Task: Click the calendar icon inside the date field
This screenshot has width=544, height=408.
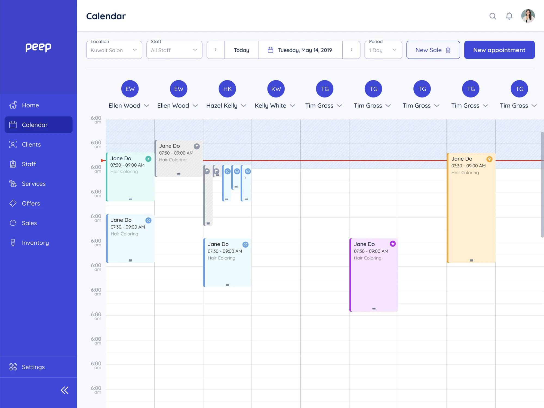Action: point(270,50)
